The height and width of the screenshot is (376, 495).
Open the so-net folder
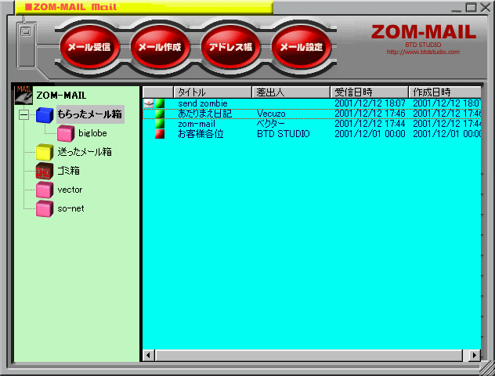coord(70,208)
